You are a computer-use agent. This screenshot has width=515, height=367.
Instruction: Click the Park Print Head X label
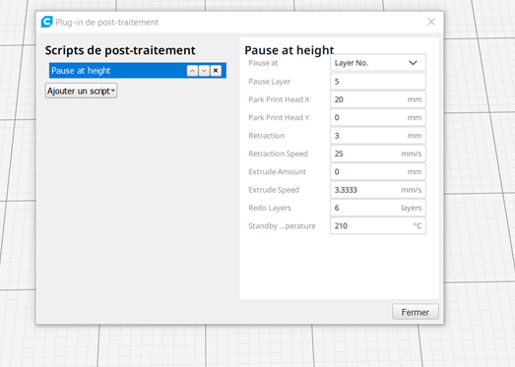[279, 99]
